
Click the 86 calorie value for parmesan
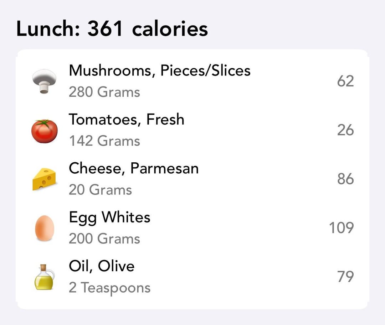345,179
